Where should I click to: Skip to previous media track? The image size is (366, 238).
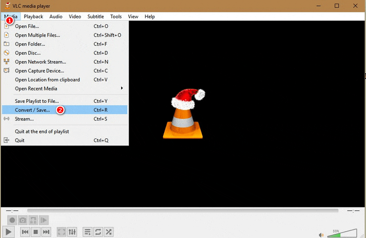point(26,232)
